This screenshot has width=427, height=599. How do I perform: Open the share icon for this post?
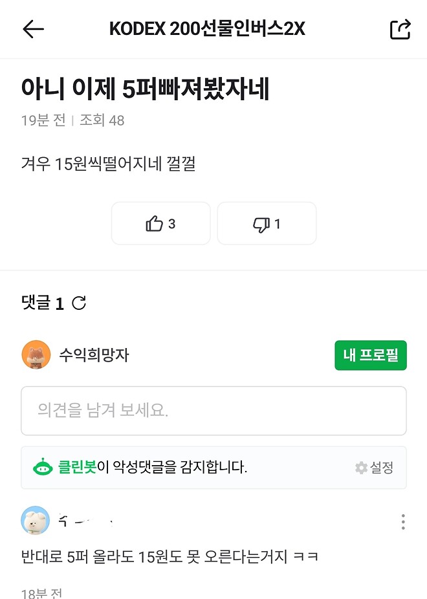coord(400,28)
